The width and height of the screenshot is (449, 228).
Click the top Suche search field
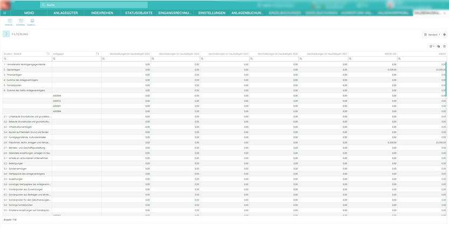click(x=94, y=5)
